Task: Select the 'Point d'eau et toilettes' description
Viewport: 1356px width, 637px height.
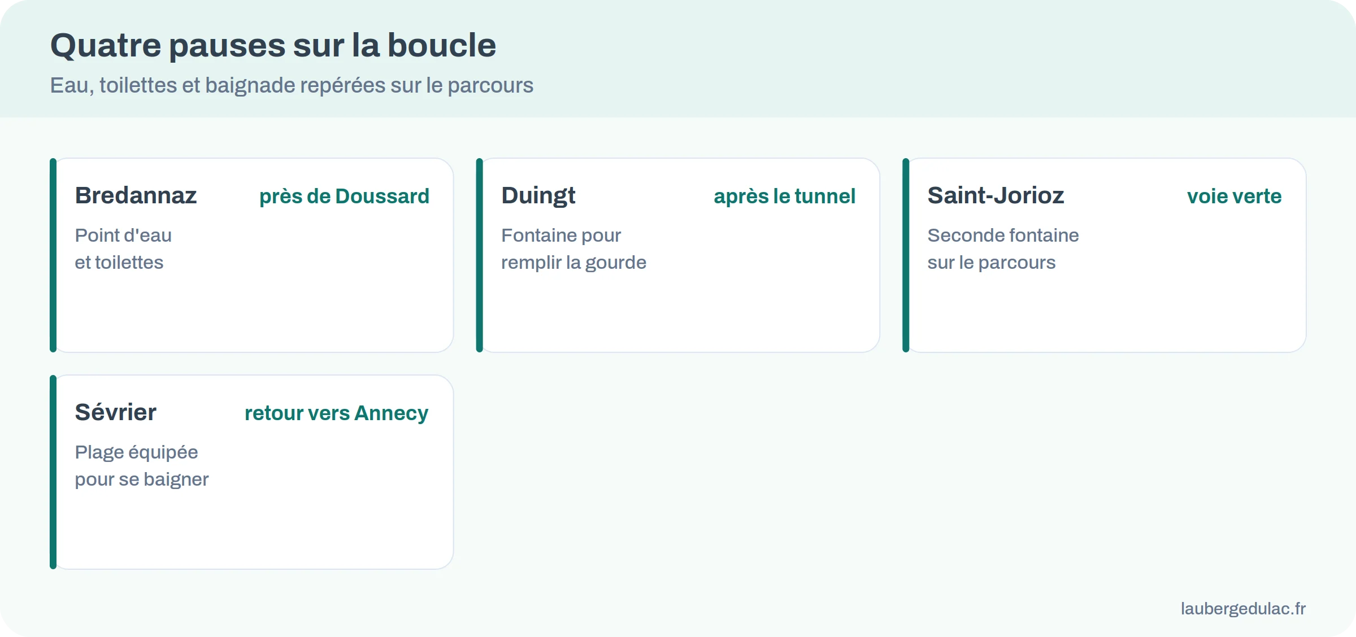Action: 123,248
